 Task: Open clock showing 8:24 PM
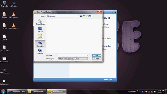click(161, 92)
